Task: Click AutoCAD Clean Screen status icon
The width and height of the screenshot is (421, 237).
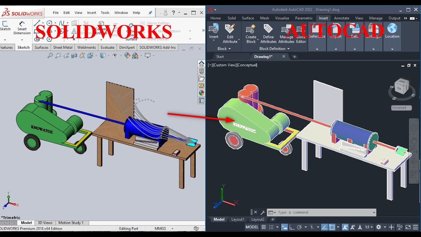Action: tap(408, 227)
